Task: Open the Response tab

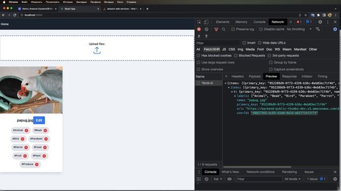Action: coord(289,76)
